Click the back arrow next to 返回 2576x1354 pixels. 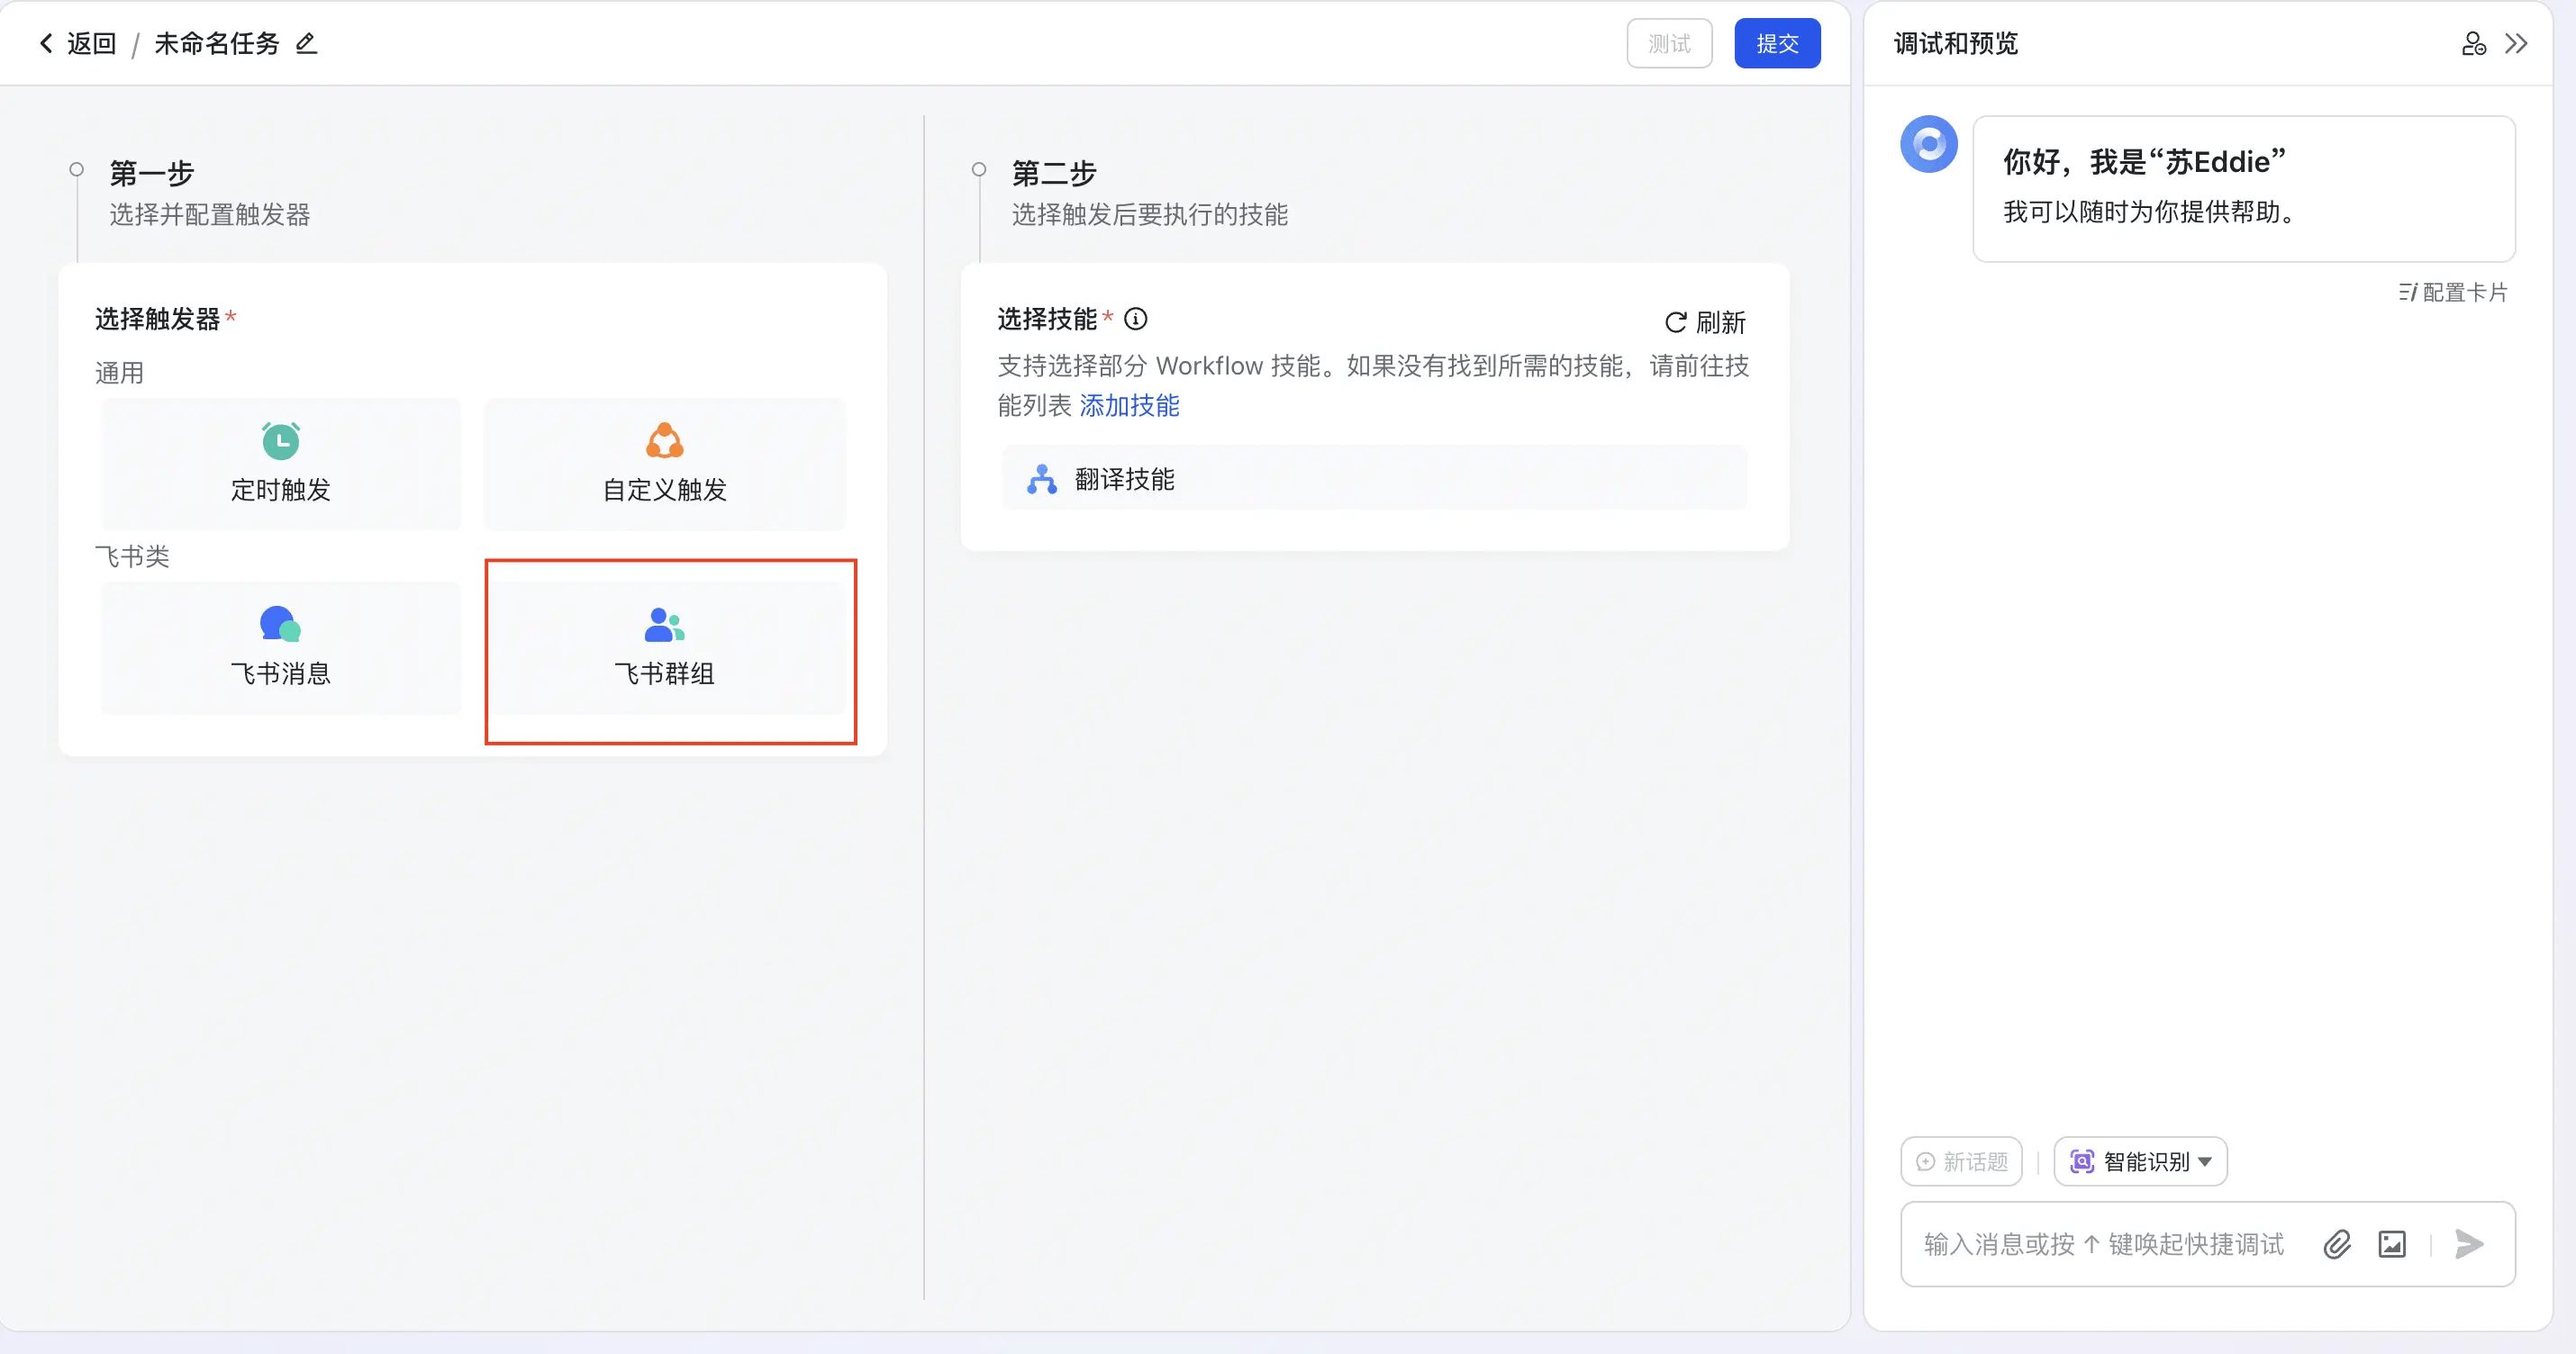tap(45, 43)
